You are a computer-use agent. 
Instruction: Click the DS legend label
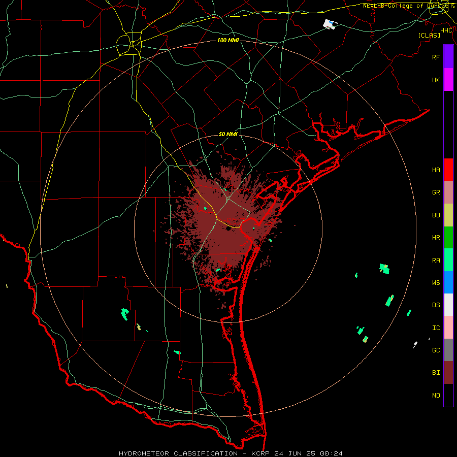436,305
